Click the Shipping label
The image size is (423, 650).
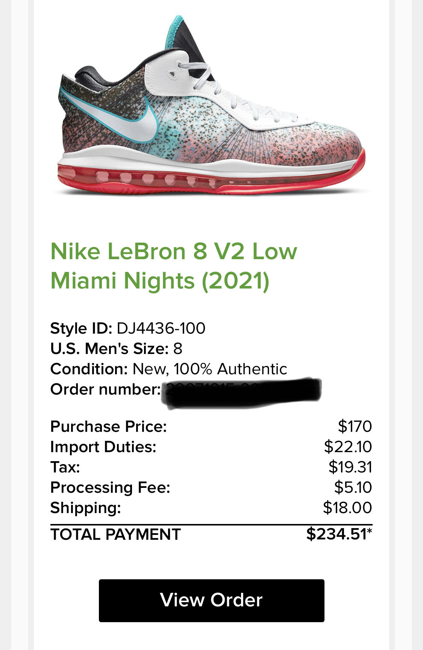pos(86,508)
